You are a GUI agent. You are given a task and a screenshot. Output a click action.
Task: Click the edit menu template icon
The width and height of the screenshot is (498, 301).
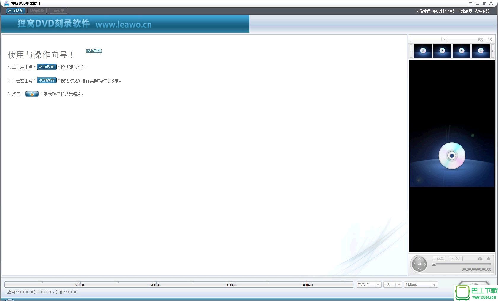click(x=490, y=39)
